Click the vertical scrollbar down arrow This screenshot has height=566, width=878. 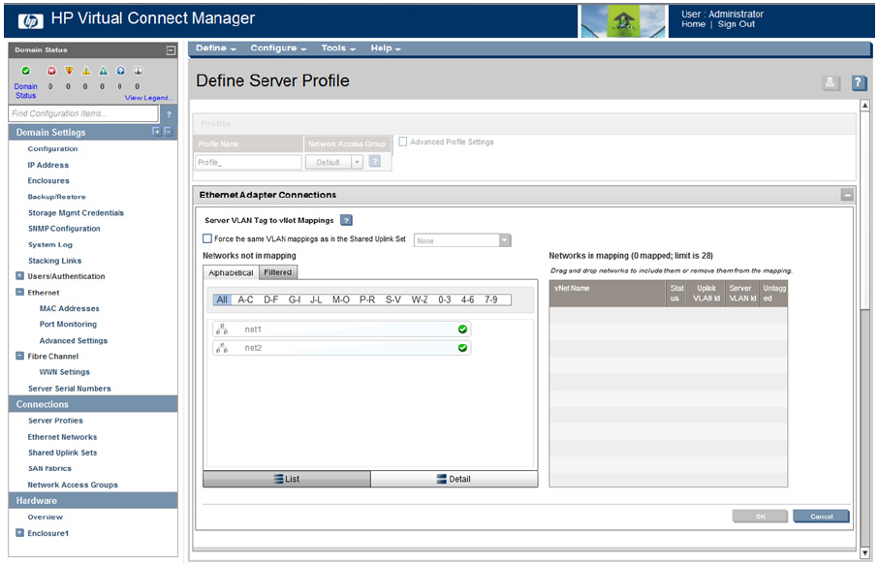865,552
